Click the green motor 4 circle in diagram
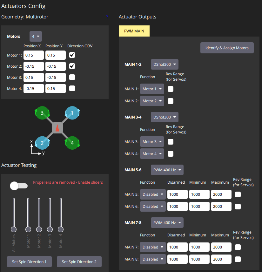 pyautogui.click(x=72, y=143)
